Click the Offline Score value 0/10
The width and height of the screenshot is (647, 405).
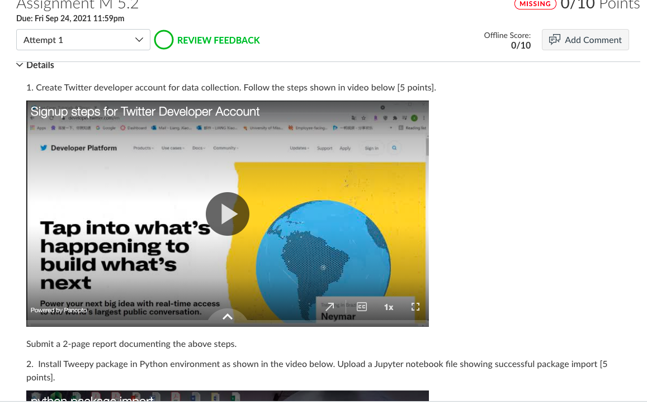(x=521, y=45)
